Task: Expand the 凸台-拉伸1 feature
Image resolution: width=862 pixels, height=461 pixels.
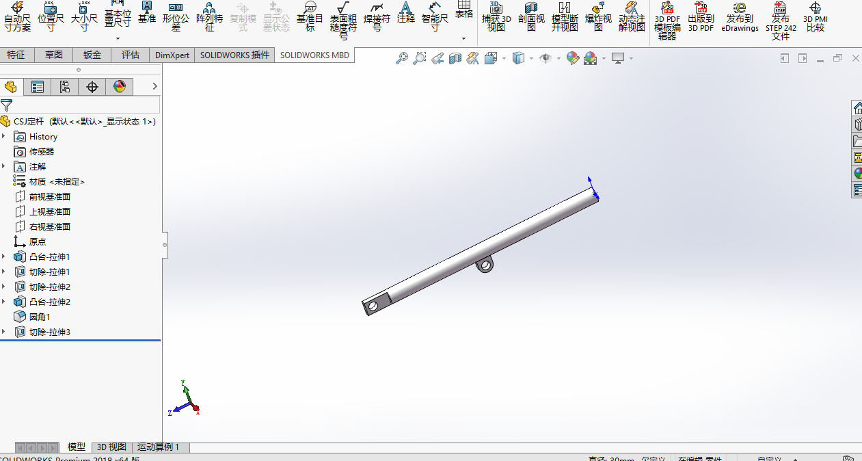Action: pos(4,256)
